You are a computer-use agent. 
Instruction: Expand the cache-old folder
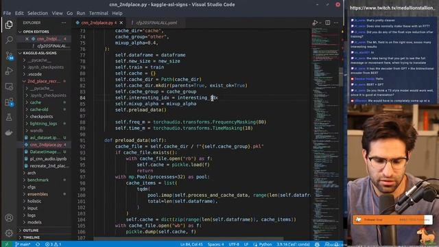[39, 110]
